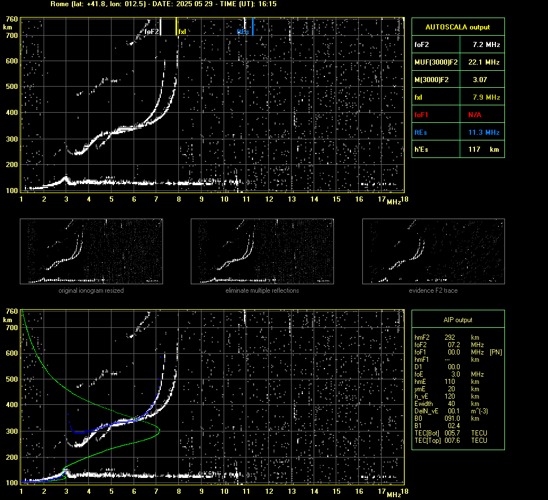The width and height of the screenshot is (548, 500).
Task: Click the TEC[Top] 007.6 row
Action: (x=451, y=440)
